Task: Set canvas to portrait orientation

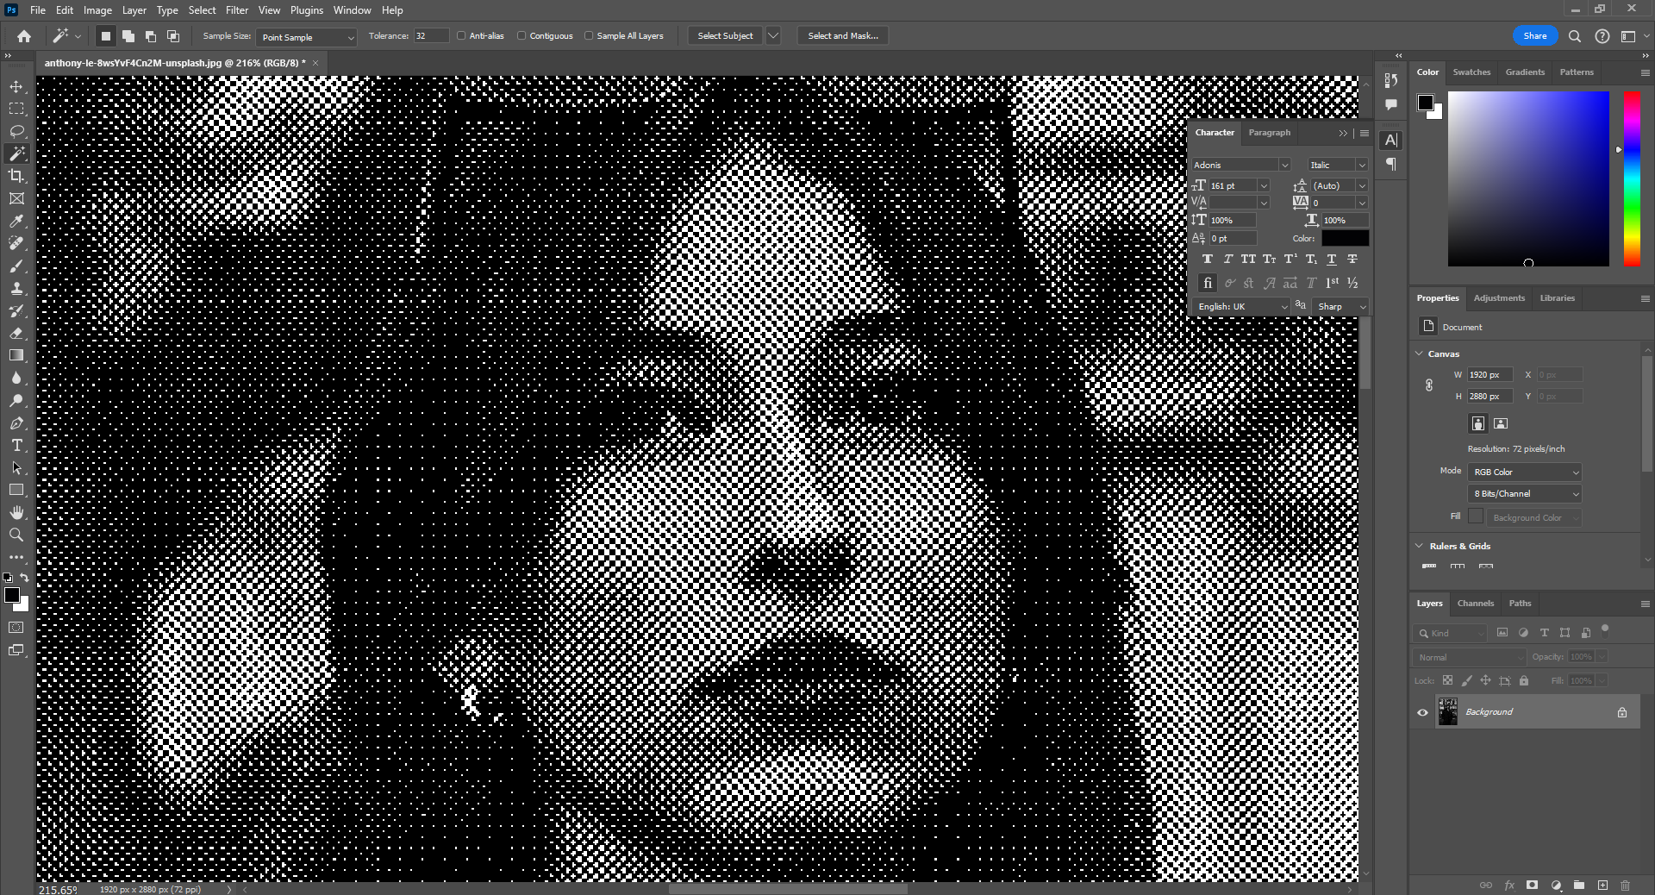Action: tap(1478, 423)
